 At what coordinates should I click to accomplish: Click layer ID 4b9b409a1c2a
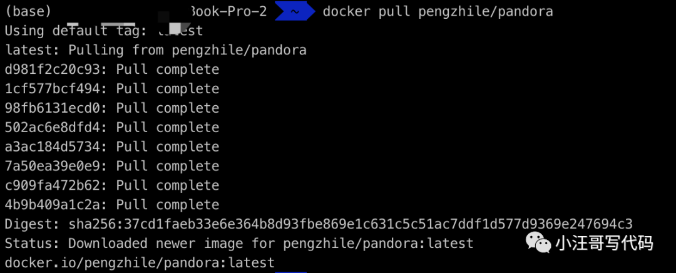[52, 205]
